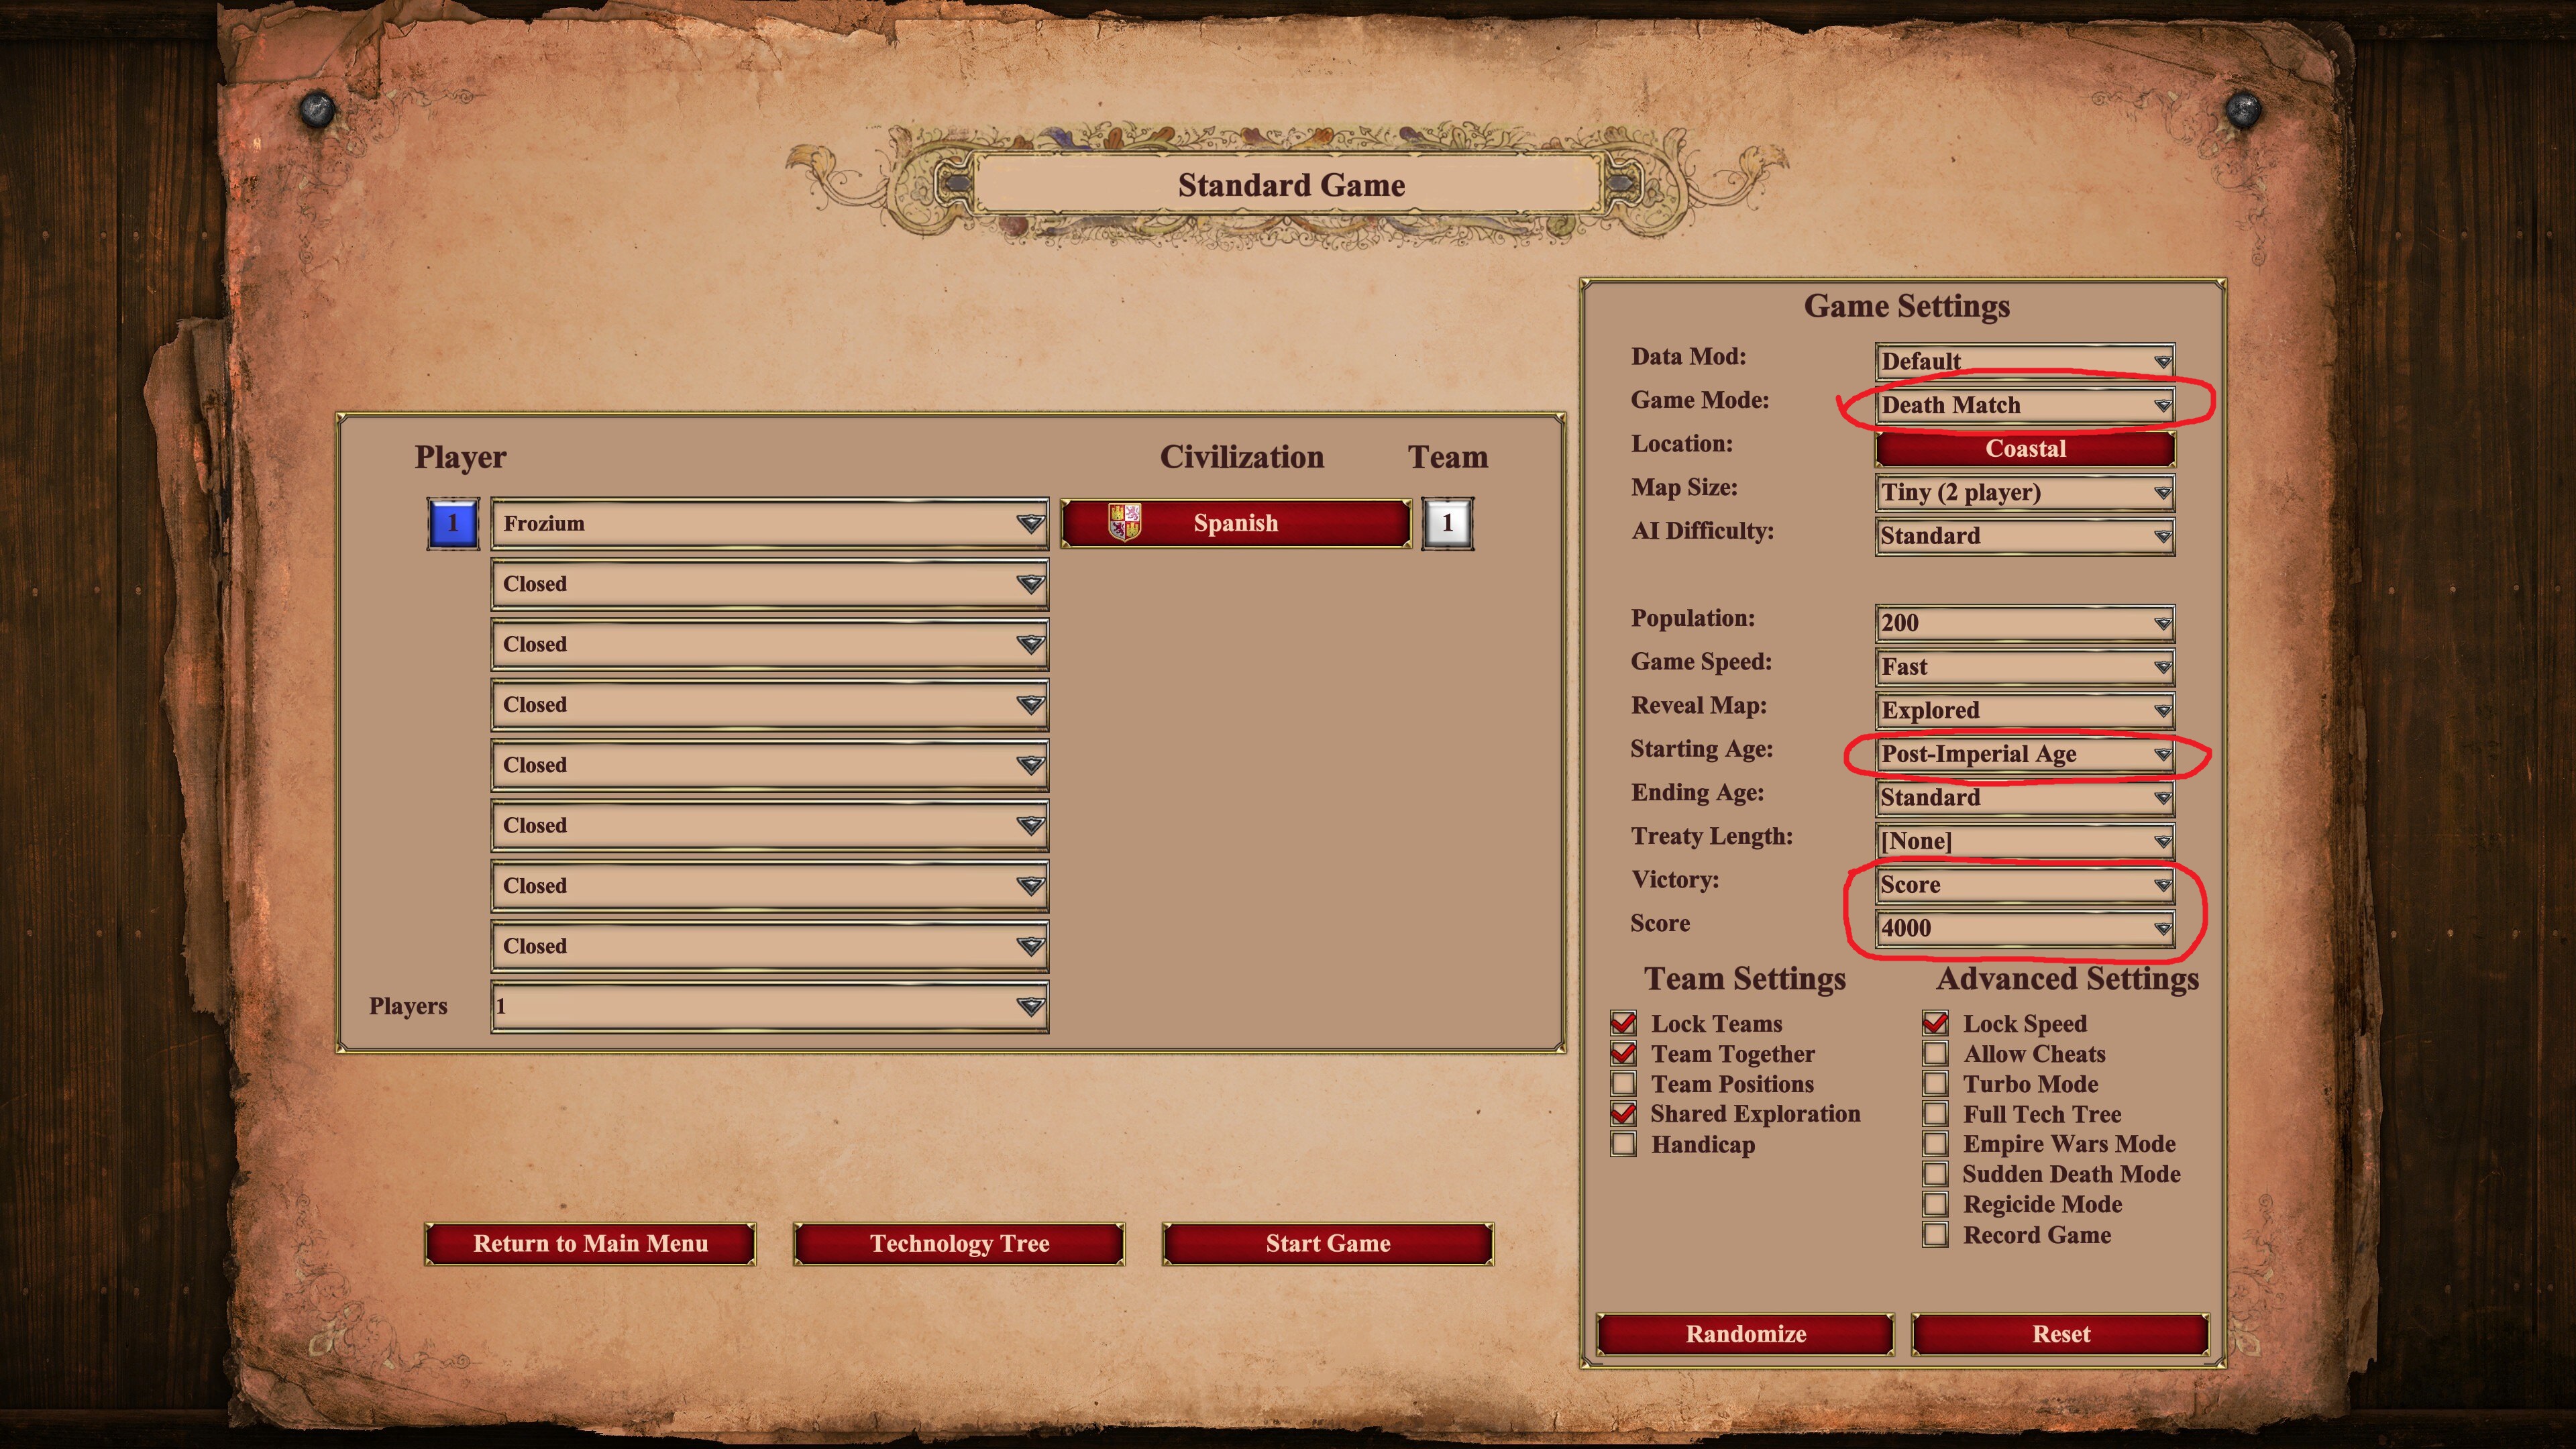Click the Data Mod dropdown arrow
Screen dimensions: 2576x1449
pos(2162,361)
